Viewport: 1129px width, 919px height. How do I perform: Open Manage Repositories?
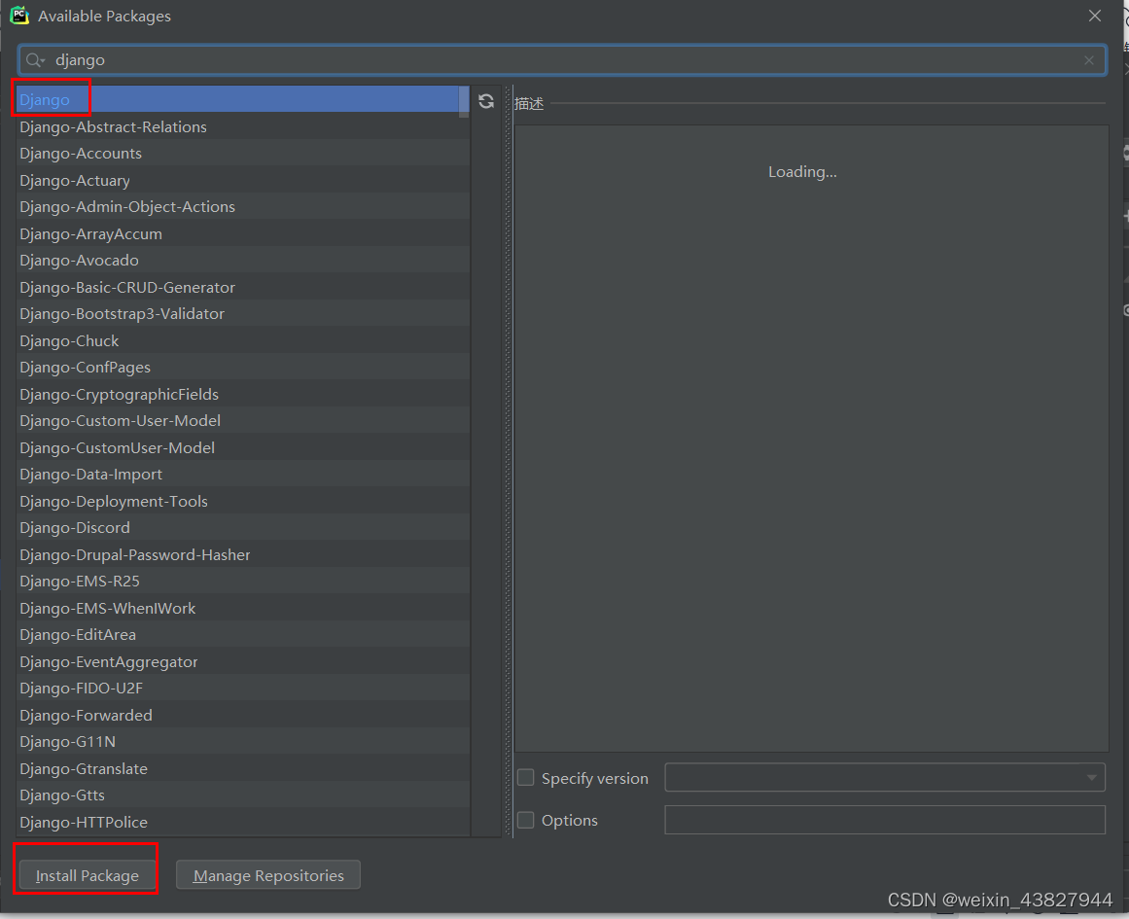point(268,875)
